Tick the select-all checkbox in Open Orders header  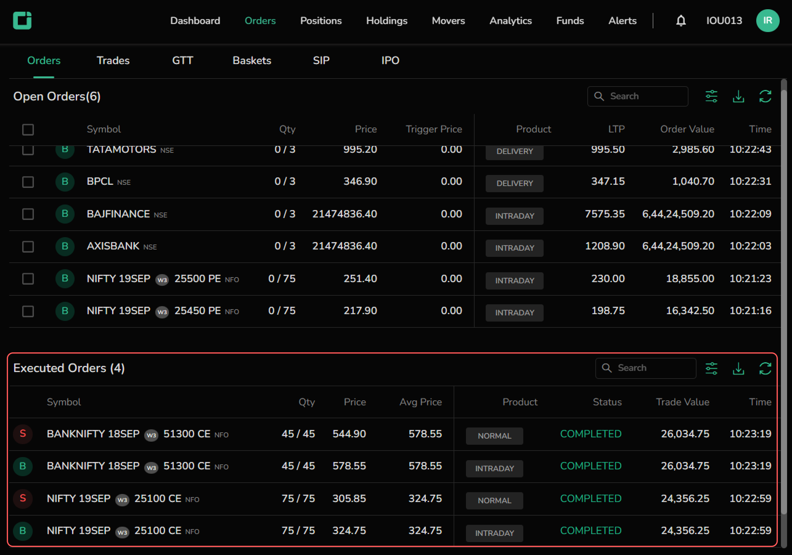tap(28, 130)
